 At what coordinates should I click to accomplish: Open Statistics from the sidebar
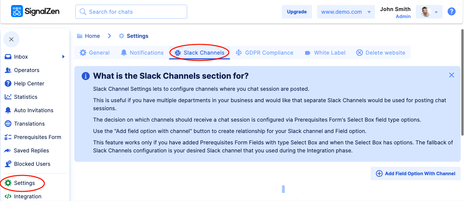coord(25,97)
